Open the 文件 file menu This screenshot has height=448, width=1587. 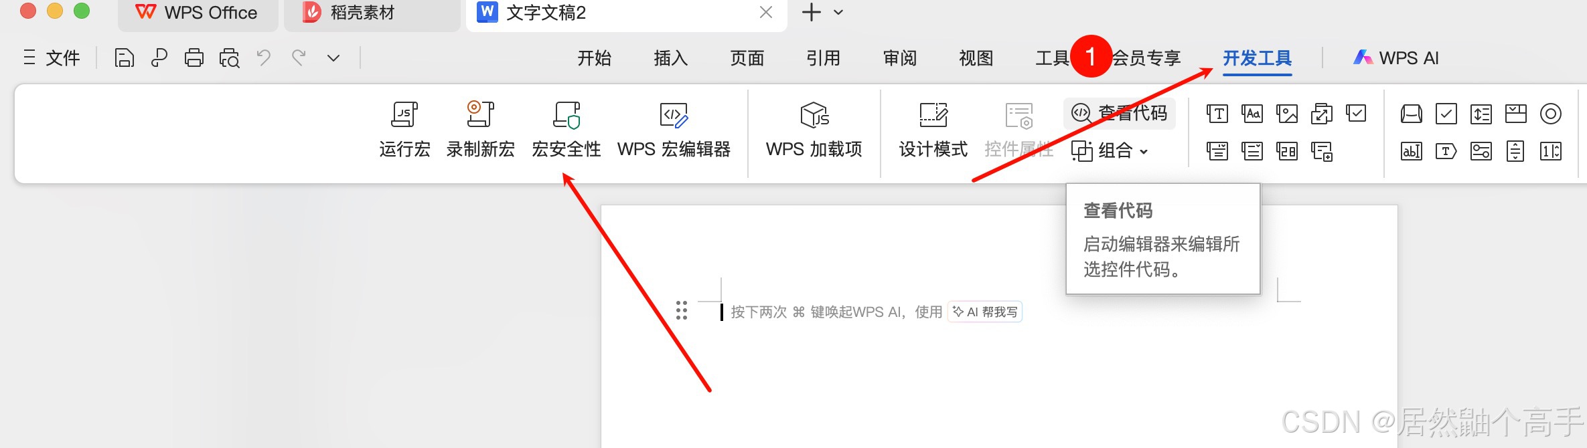52,58
